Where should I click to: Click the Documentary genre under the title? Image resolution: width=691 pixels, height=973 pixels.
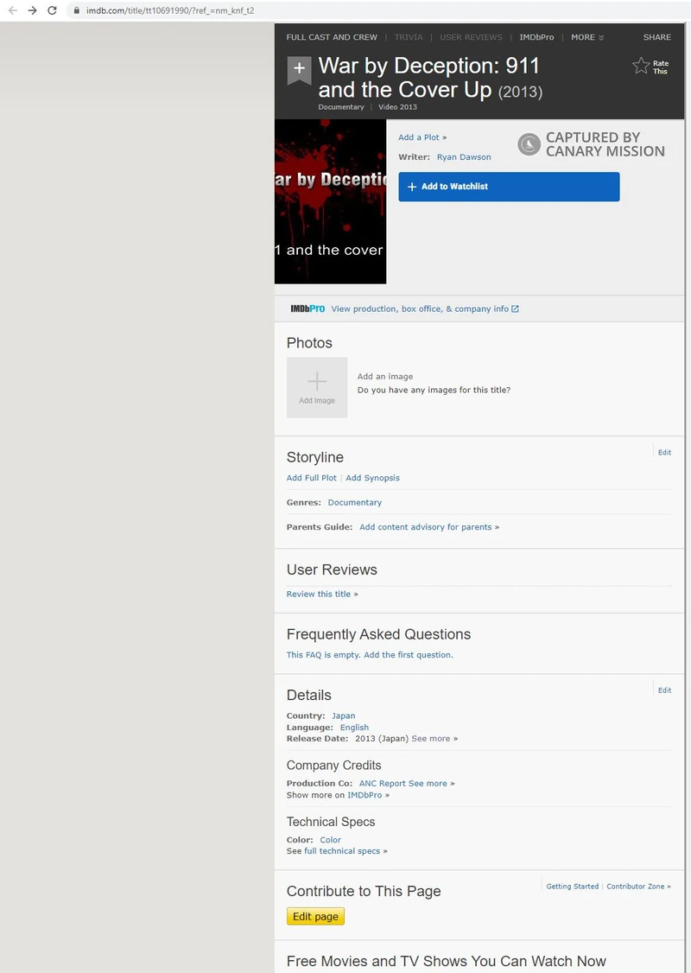click(x=341, y=107)
